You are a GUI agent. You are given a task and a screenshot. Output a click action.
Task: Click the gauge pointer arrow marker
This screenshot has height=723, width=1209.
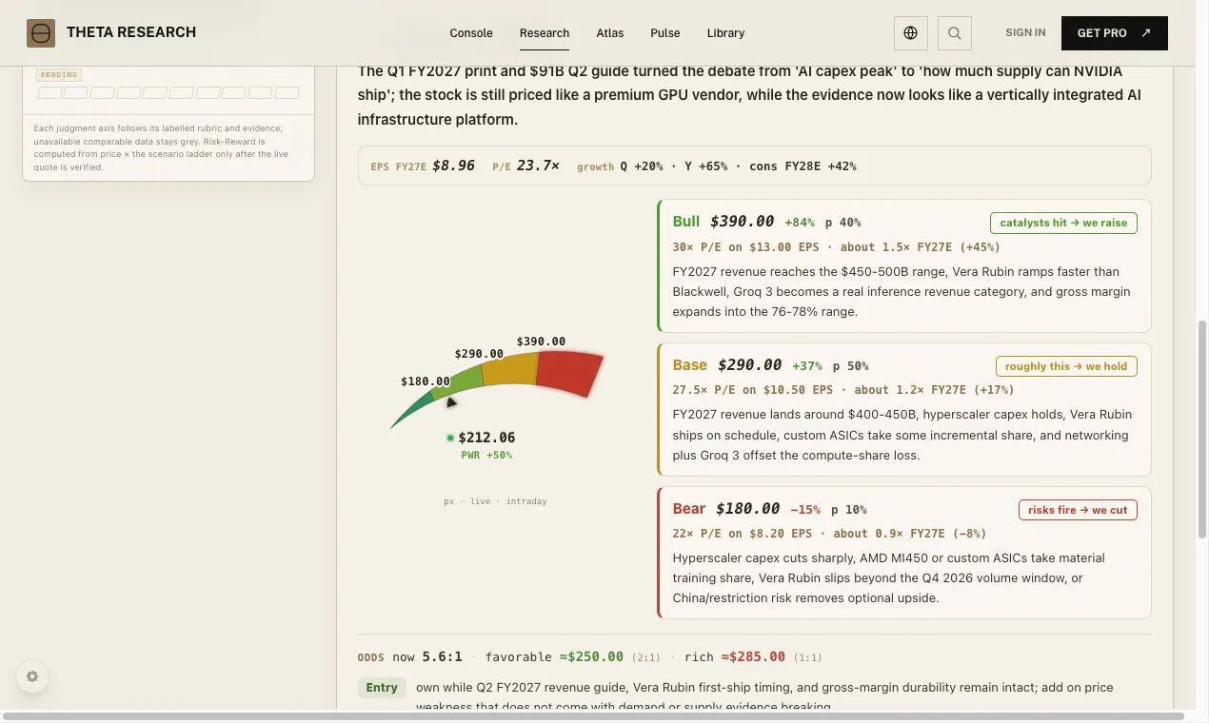[451, 402]
